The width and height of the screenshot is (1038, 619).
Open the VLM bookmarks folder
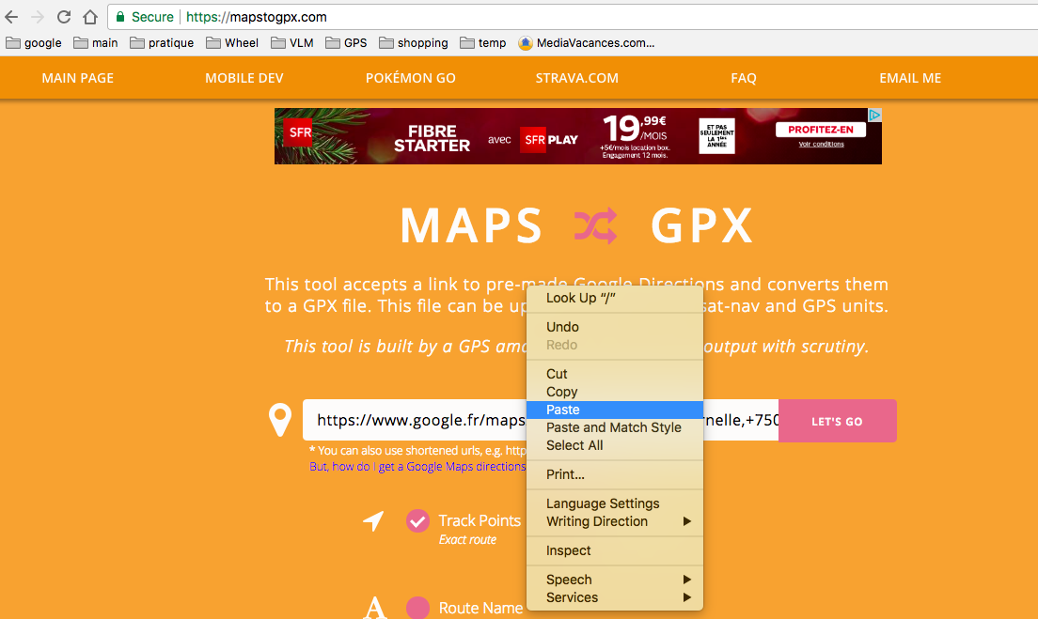click(x=292, y=43)
